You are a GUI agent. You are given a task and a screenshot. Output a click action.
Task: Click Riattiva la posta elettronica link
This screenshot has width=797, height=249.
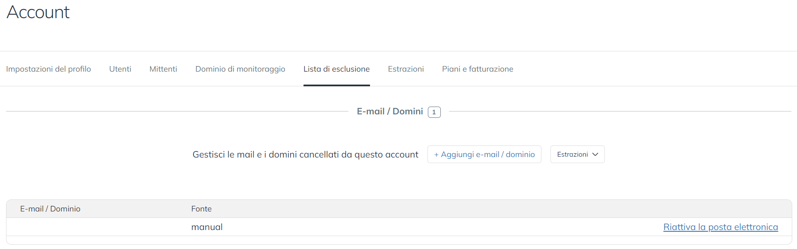click(720, 227)
